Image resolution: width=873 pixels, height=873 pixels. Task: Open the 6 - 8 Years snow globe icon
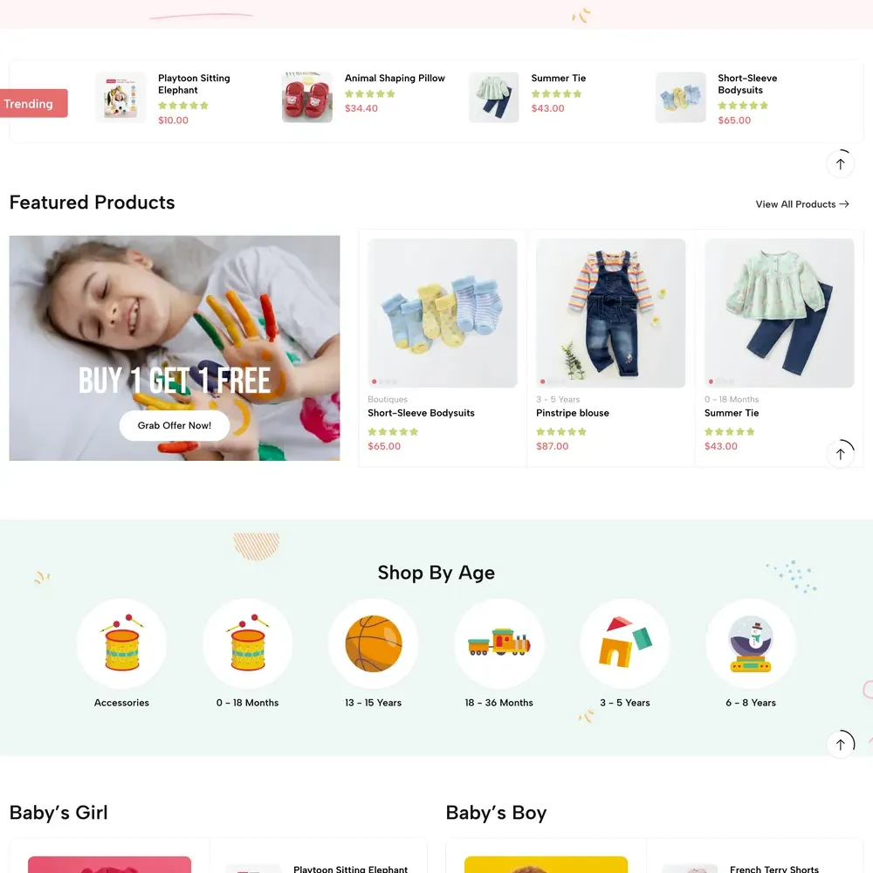click(x=751, y=643)
